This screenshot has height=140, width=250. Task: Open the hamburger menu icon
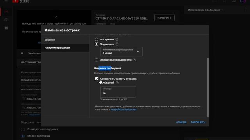(6, 1)
